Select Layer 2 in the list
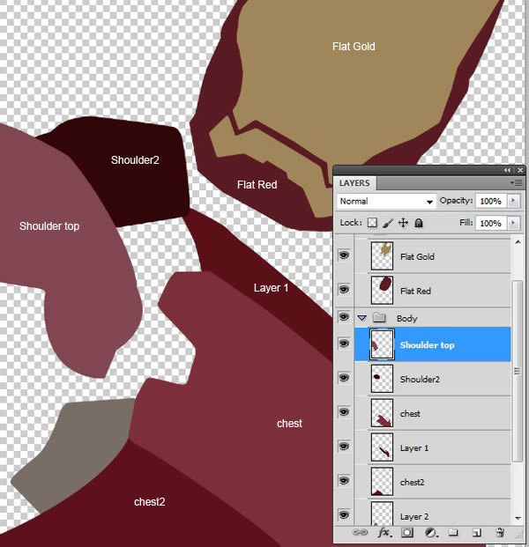This screenshot has width=529, height=547. pyautogui.click(x=433, y=514)
